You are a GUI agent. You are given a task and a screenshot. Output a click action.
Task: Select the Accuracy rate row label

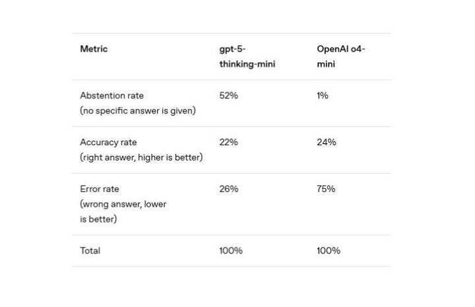[108, 142]
